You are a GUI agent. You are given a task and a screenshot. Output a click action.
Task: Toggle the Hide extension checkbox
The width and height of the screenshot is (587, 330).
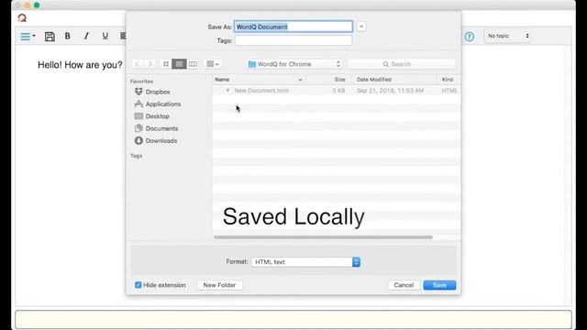(x=138, y=285)
